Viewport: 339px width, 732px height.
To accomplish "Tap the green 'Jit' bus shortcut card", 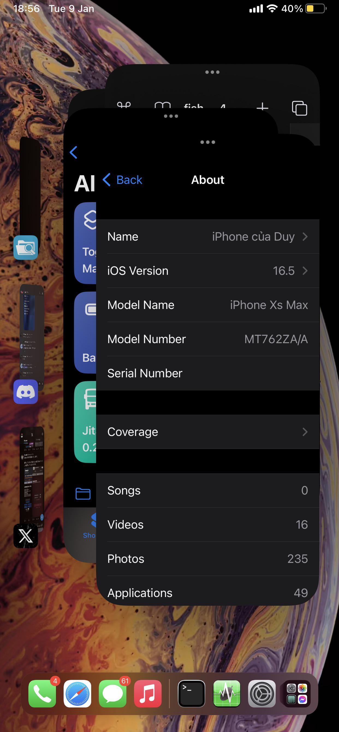I will click(85, 422).
